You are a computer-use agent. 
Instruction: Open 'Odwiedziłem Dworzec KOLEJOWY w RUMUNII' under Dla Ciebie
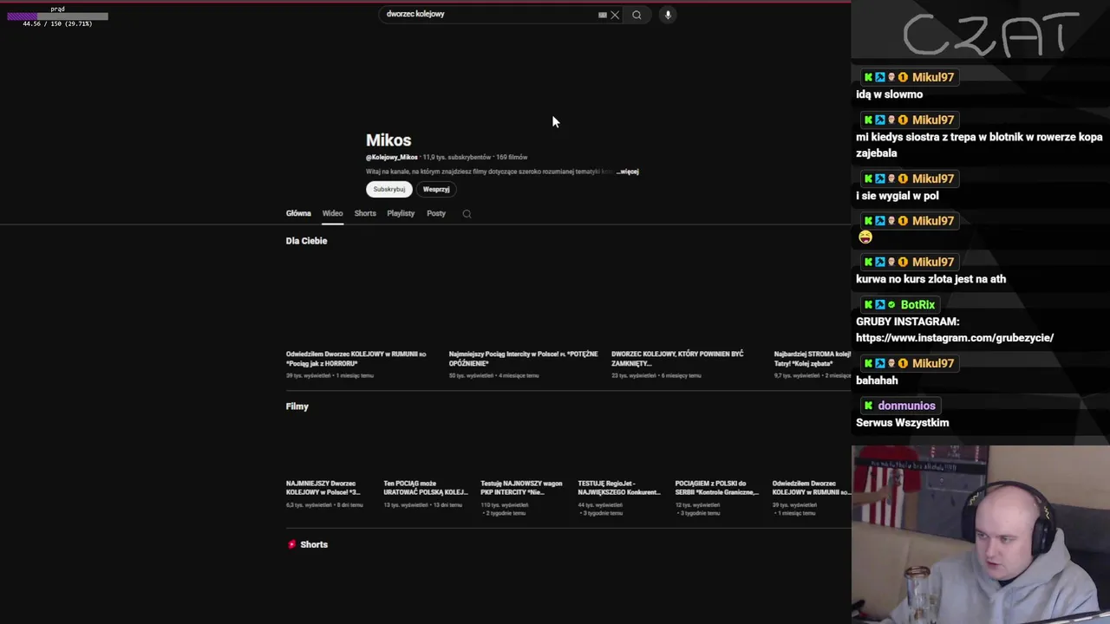coord(356,359)
